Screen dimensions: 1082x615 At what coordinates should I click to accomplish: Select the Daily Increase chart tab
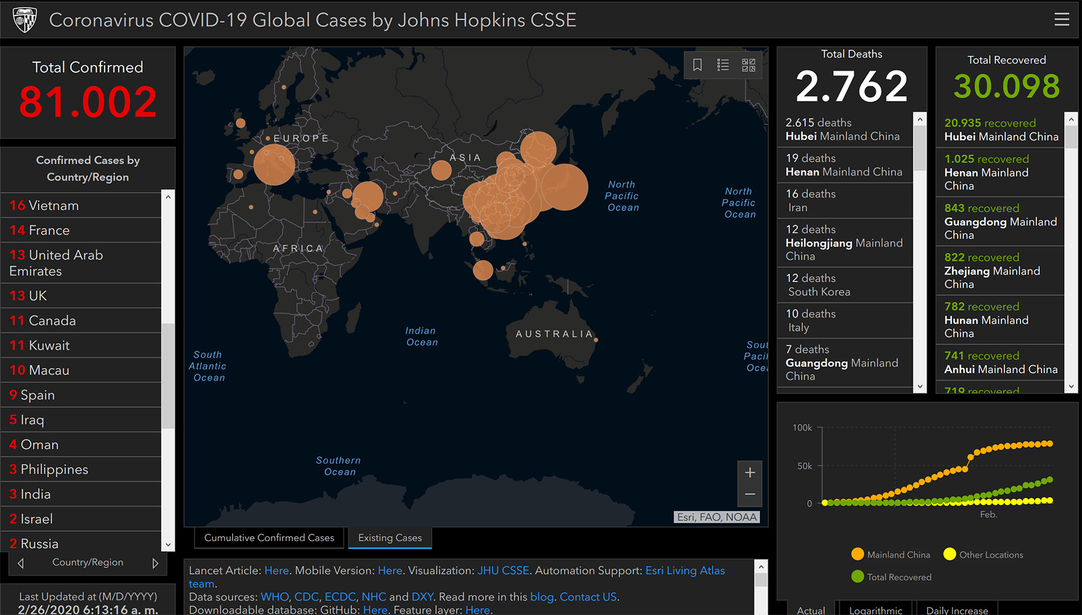click(x=957, y=609)
